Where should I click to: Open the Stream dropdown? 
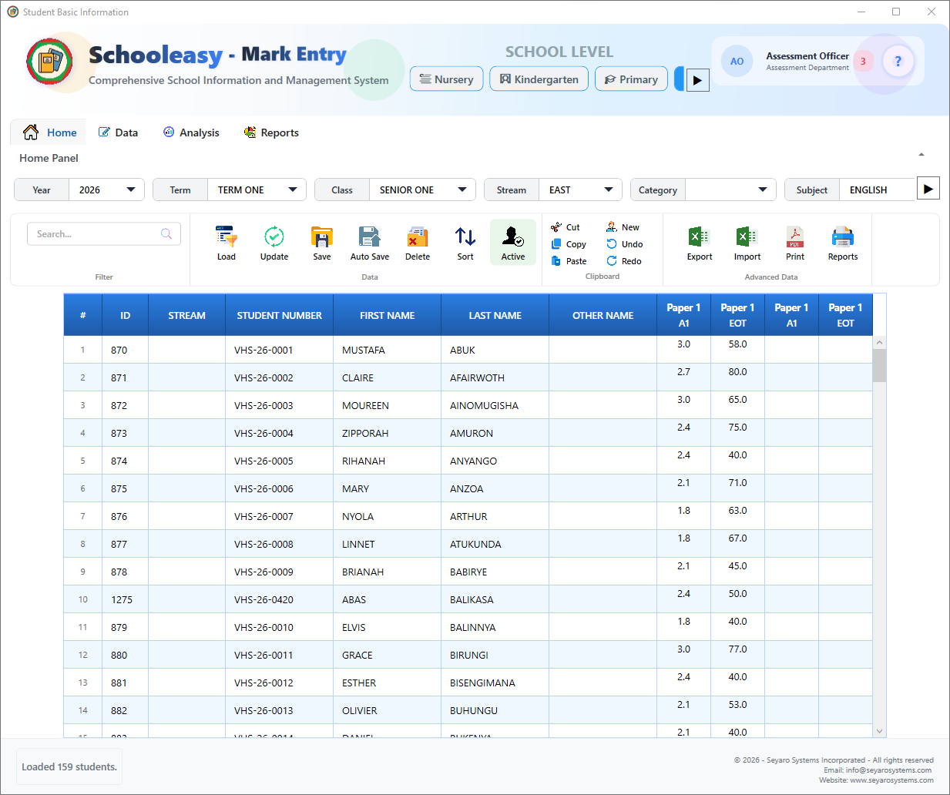pos(580,190)
